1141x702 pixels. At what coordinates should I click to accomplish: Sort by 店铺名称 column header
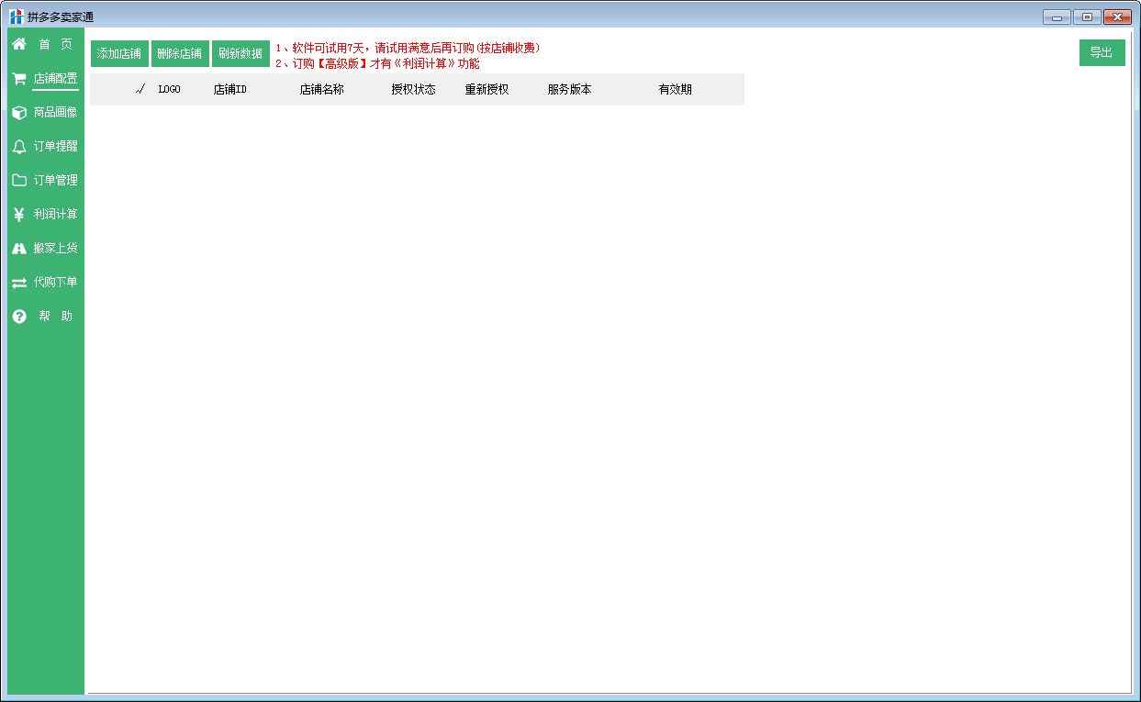tap(322, 90)
